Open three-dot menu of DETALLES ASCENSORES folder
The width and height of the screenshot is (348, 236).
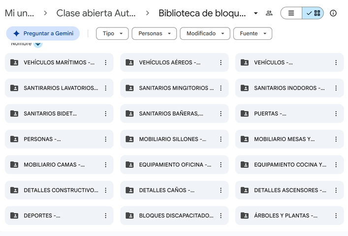click(x=336, y=190)
